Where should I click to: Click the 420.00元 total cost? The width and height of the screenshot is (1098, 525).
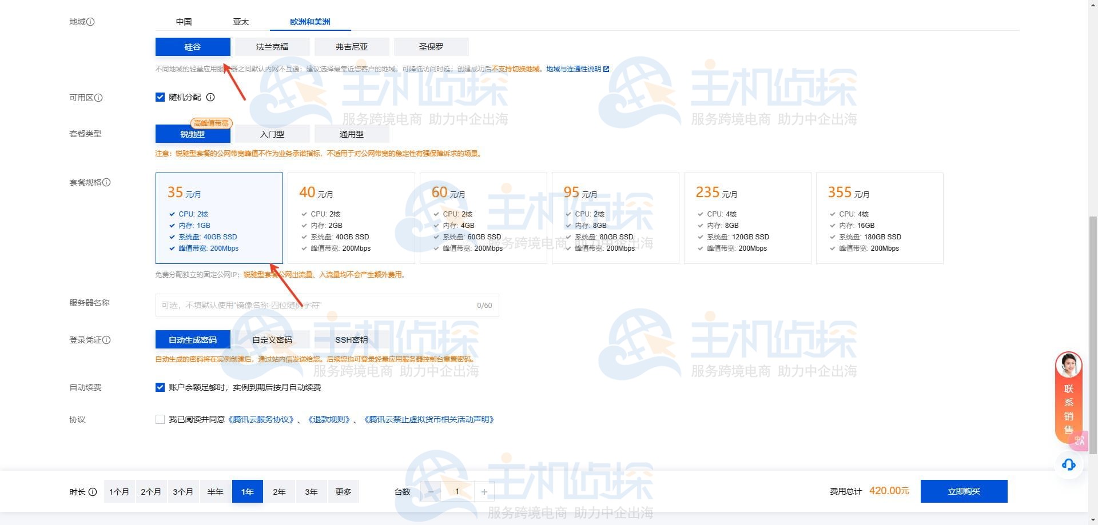click(889, 491)
